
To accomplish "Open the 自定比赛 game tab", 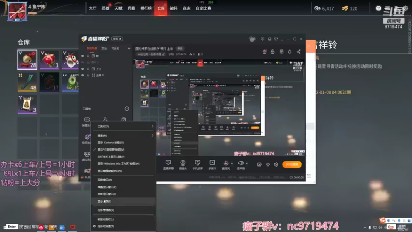I will [x=203, y=8].
